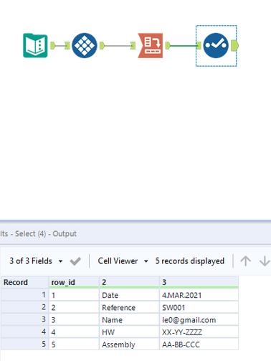Click the Dynamic Rename tool input anchor
The image size is (271, 361).
(133, 45)
